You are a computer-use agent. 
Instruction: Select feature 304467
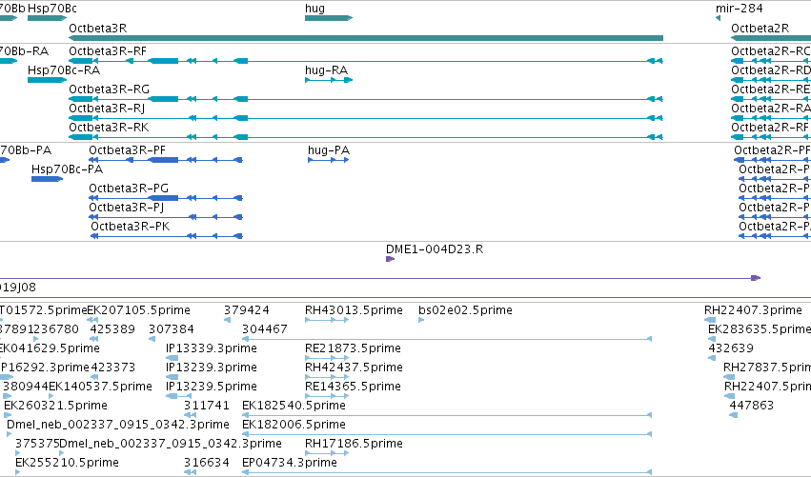coord(264,329)
